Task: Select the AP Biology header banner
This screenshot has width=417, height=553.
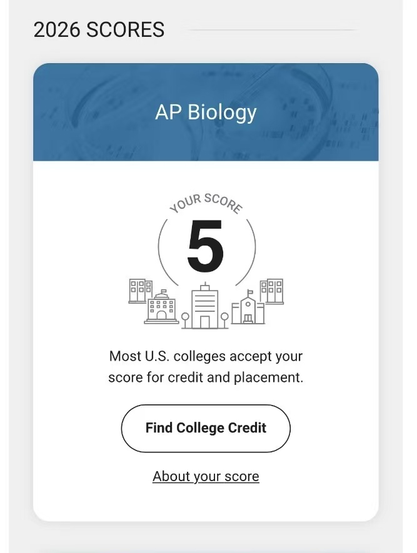Action: [x=206, y=112]
